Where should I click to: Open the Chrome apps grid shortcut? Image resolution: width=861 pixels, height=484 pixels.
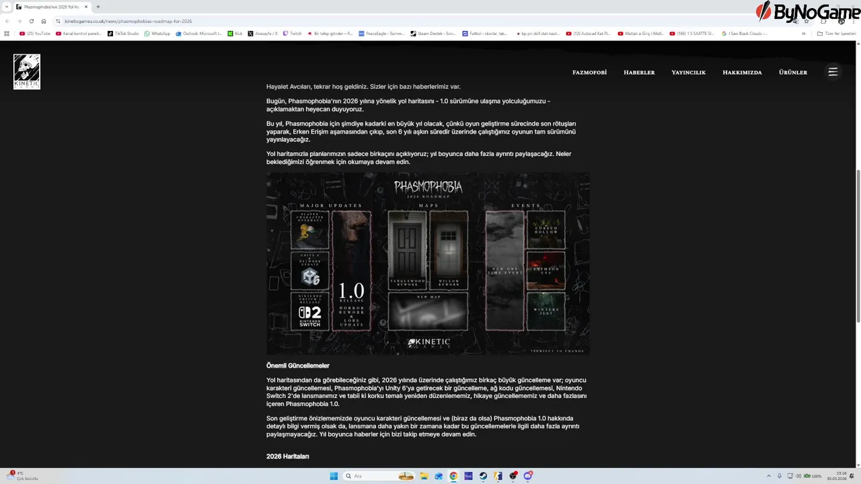coord(7,33)
